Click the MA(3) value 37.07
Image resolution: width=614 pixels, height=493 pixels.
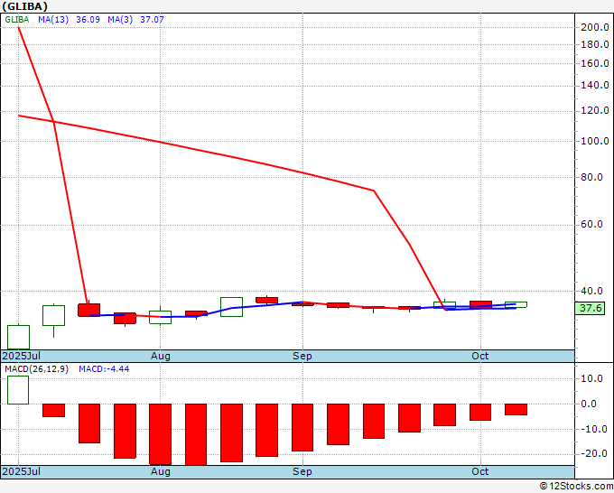[152, 20]
